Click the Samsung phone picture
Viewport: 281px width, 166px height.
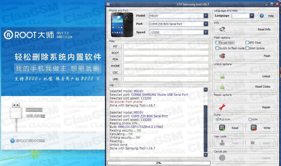(x=122, y=25)
